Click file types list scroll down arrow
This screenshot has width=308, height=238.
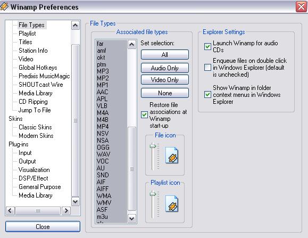[x=132, y=218]
